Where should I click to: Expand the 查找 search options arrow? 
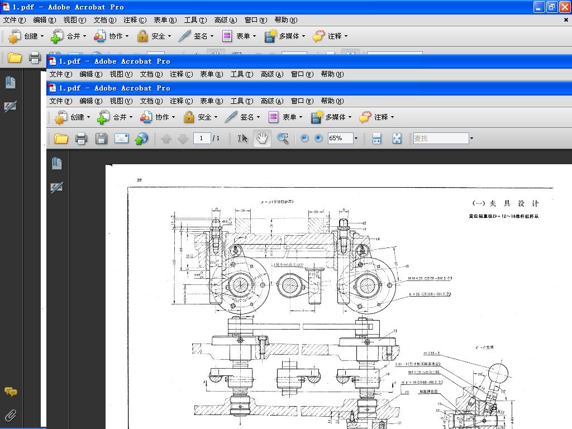tap(471, 139)
